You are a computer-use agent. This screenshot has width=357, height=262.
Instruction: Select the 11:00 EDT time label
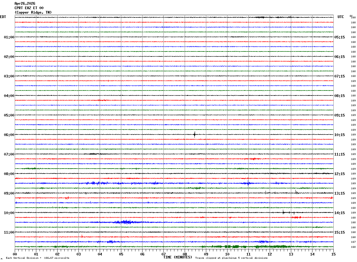(x=9, y=232)
